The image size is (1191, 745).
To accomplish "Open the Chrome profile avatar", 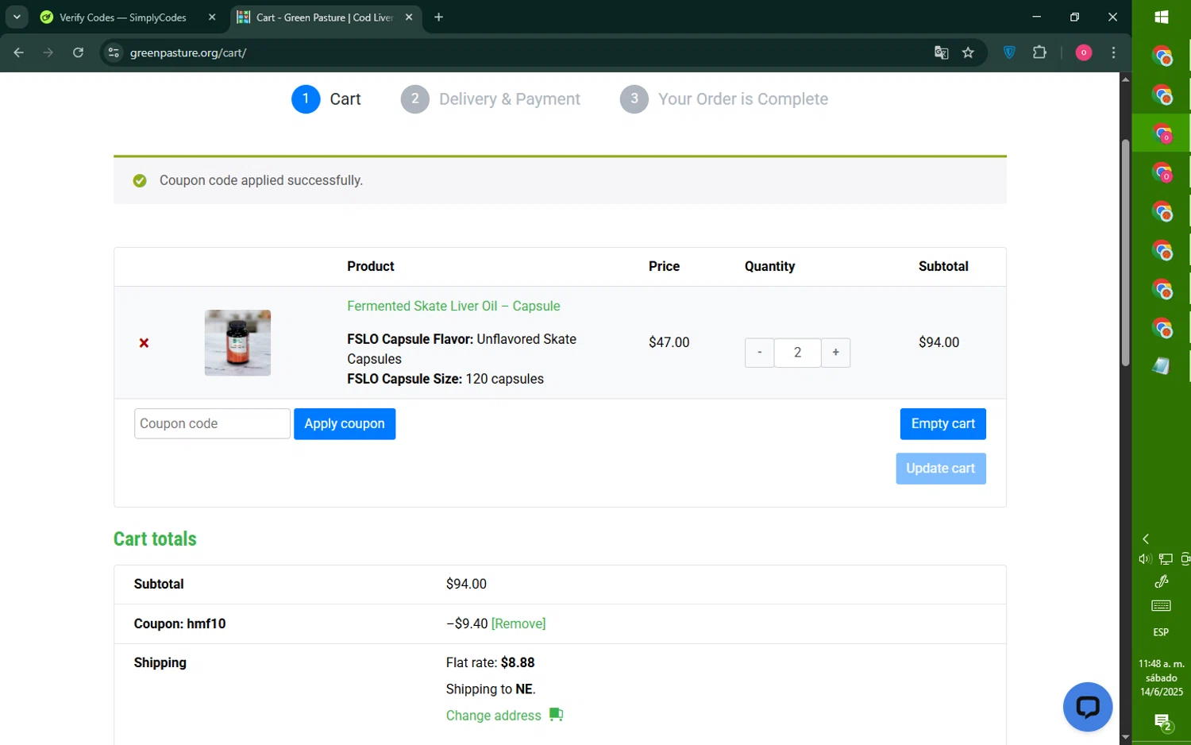I will [x=1084, y=52].
